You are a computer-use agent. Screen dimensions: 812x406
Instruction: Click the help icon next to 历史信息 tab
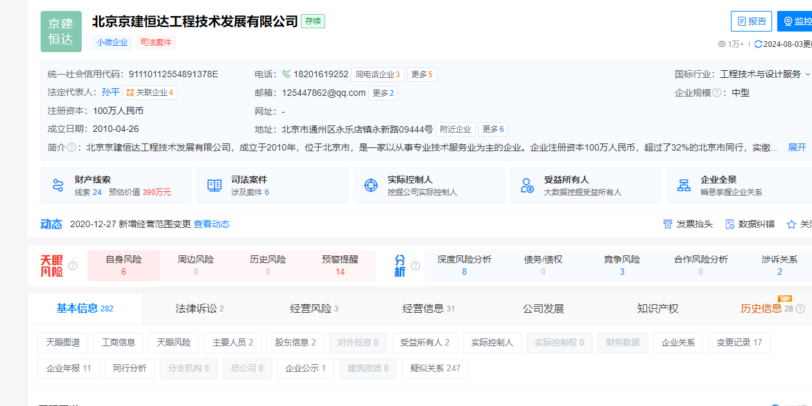point(800,309)
